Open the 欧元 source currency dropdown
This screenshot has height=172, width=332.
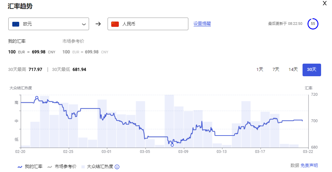click(48, 24)
